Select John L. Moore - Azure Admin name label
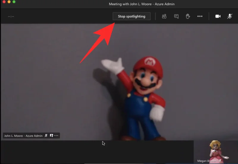Image resolution: width=238 pixels, height=164 pixels. pyautogui.click(x=24, y=136)
